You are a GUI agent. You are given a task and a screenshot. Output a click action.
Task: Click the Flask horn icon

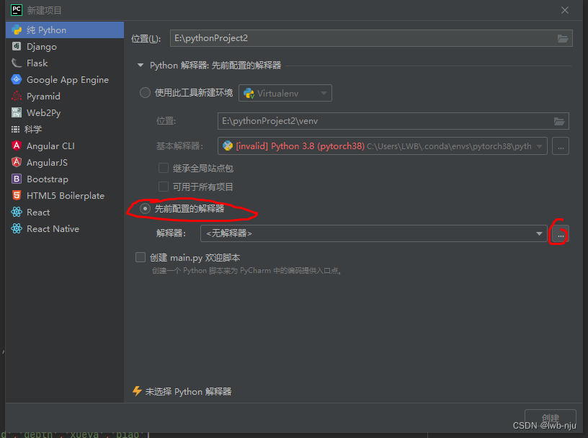17,63
